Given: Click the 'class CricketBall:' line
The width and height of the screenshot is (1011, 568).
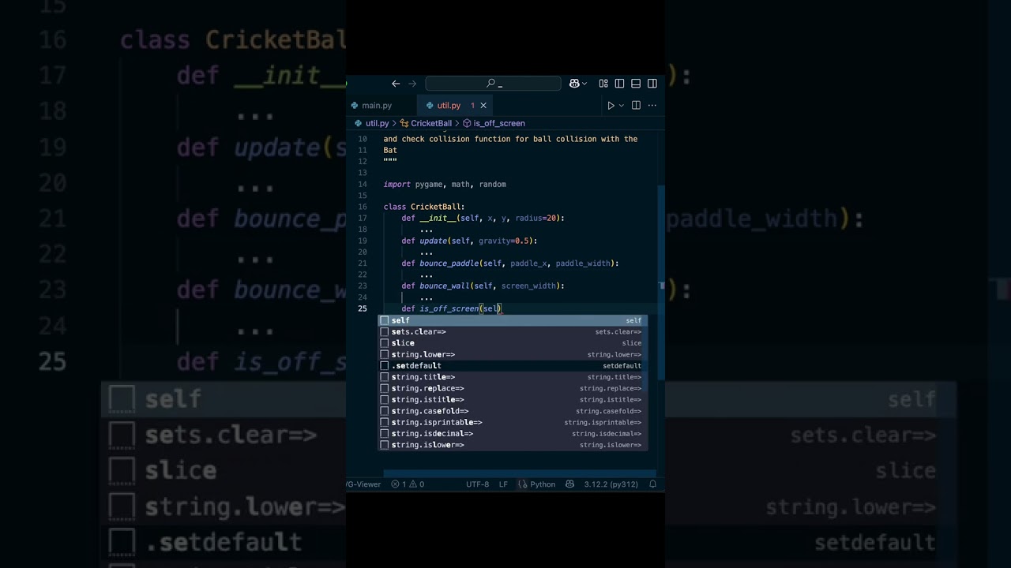Looking at the screenshot, I should point(424,207).
